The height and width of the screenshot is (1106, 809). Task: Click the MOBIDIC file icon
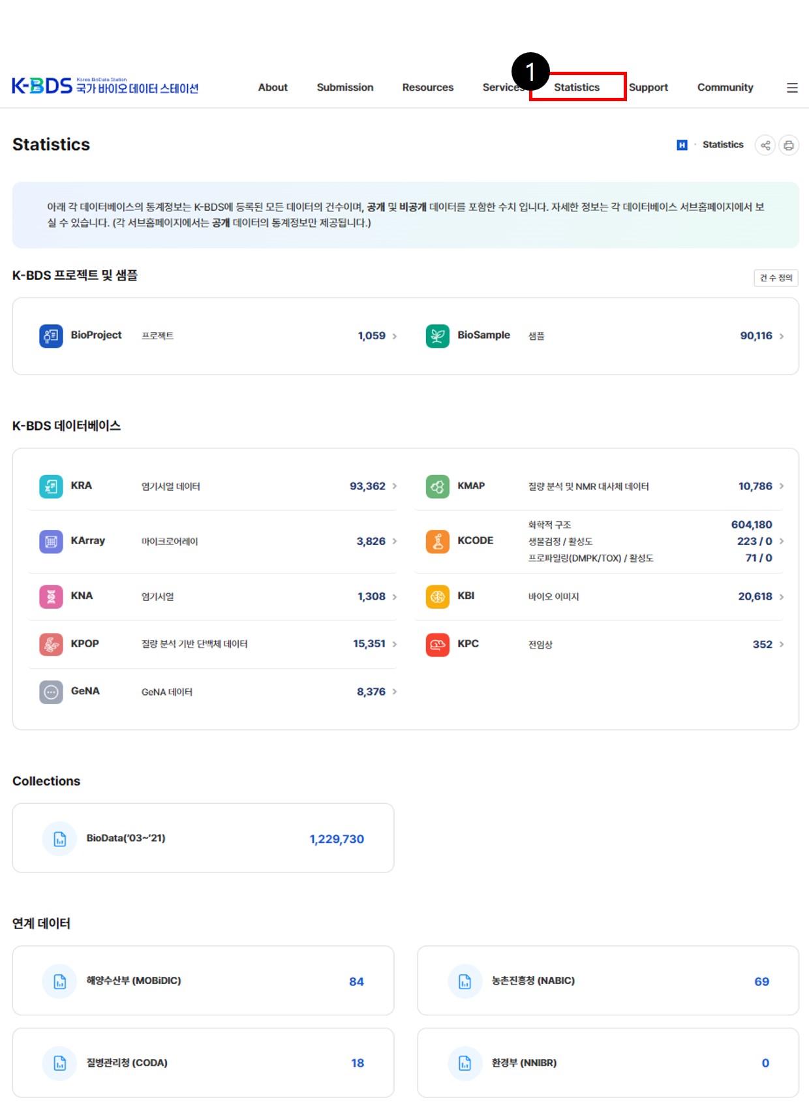[x=59, y=981]
